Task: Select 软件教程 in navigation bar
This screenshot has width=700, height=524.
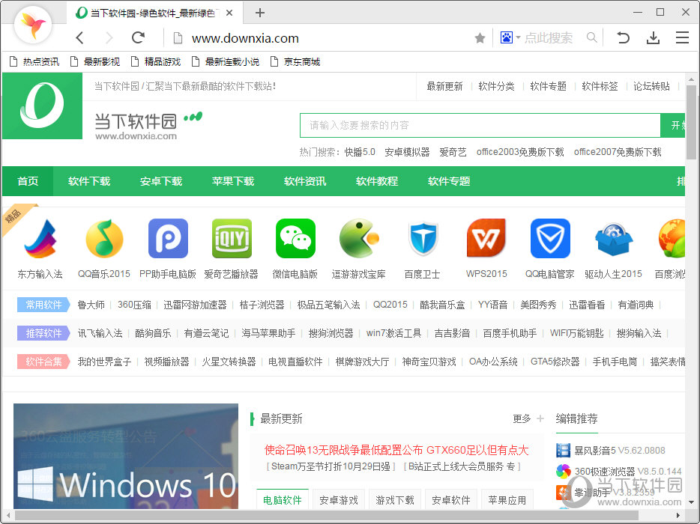Action: coord(377,181)
